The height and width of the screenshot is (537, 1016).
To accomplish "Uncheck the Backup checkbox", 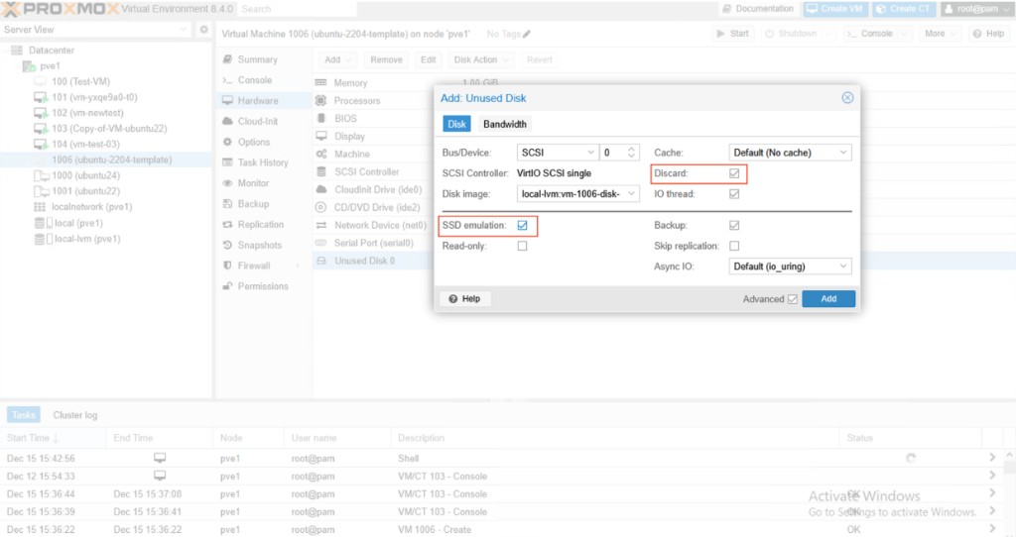I will 734,225.
